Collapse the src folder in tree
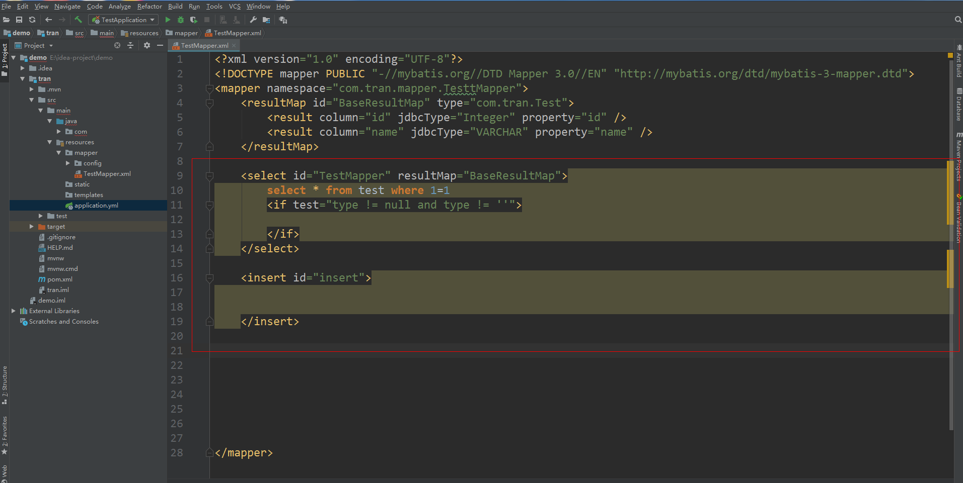Screen dimensions: 963x483 click(32, 100)
